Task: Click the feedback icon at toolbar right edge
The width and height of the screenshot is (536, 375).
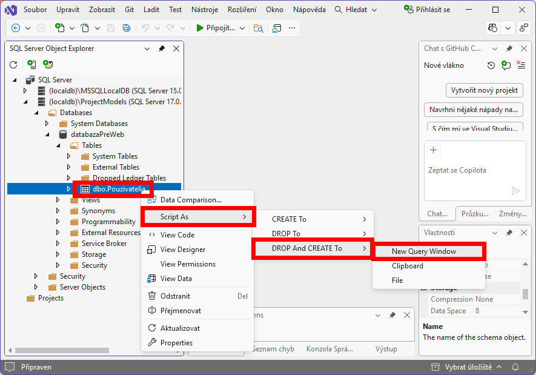Action: (524, 28)
